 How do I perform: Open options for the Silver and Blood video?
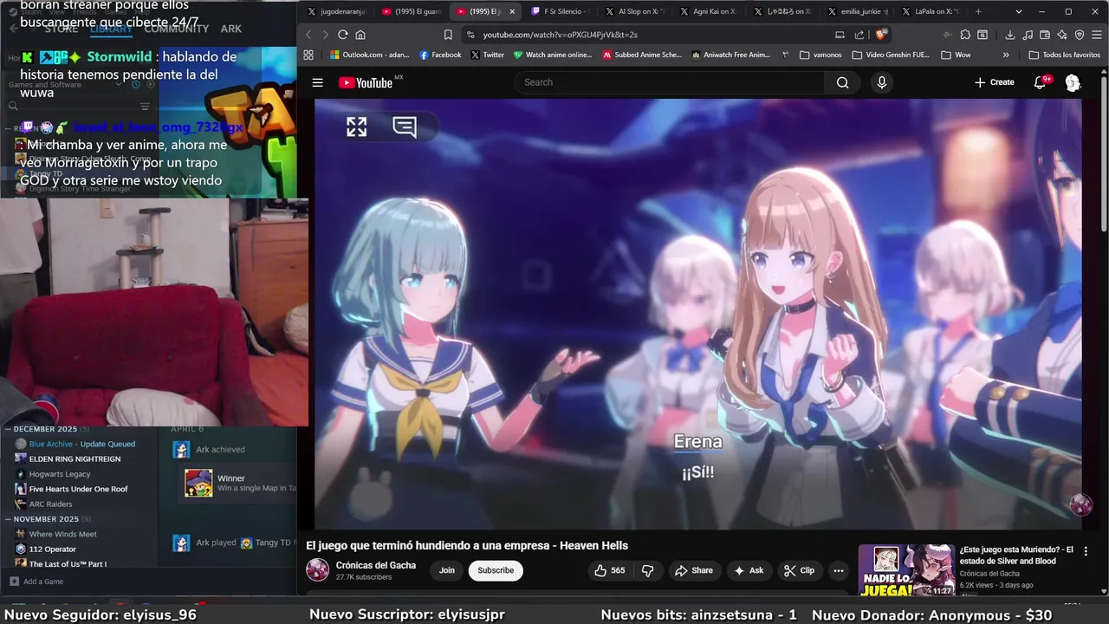(1086, 551)
